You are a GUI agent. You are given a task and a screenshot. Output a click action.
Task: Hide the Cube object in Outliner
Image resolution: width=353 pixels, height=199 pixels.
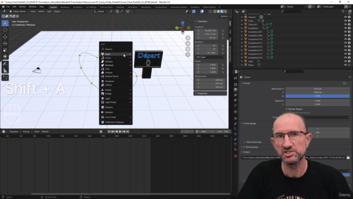345,21
